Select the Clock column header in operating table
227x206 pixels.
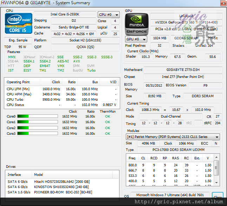(x=51, y=82)
